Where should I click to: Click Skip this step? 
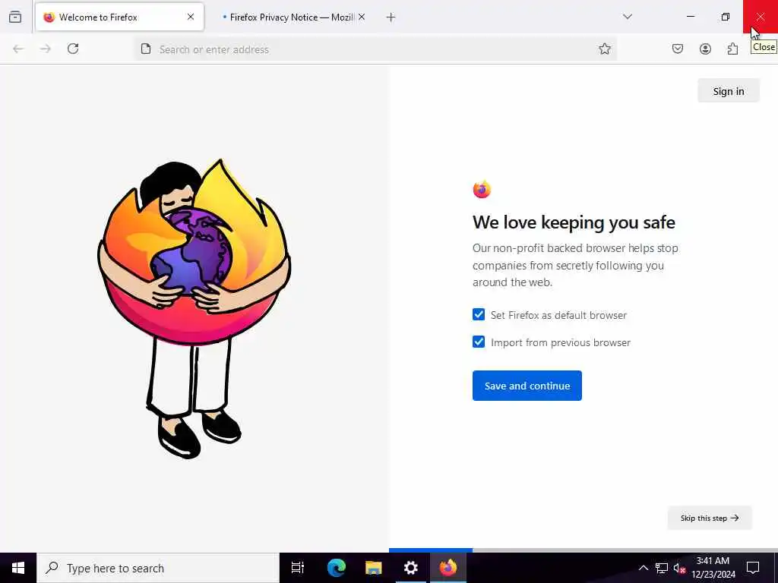(x=710, y=518)
